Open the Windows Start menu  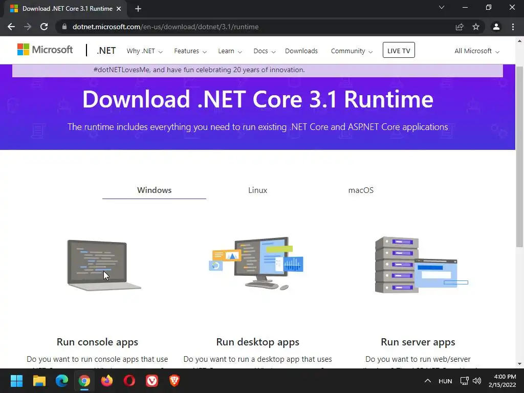(16, 381)
